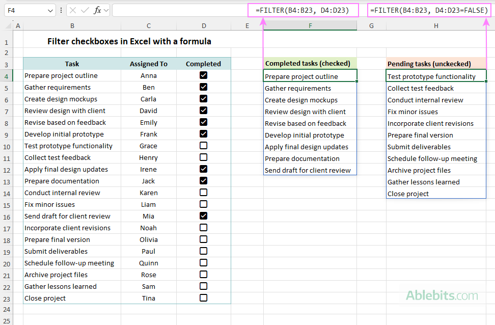This screenshot has width=495, height=325.
Task: Check the Completed box for Collect test feedback
Action: [203, 157]
